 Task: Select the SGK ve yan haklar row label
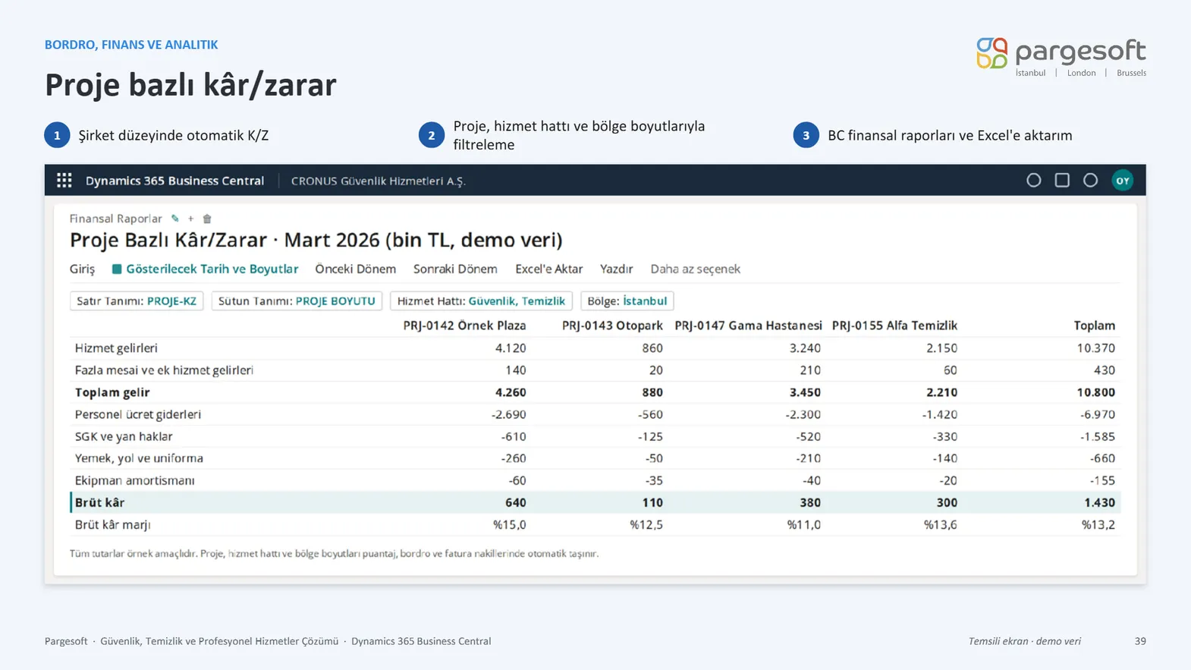coord(124,436)
